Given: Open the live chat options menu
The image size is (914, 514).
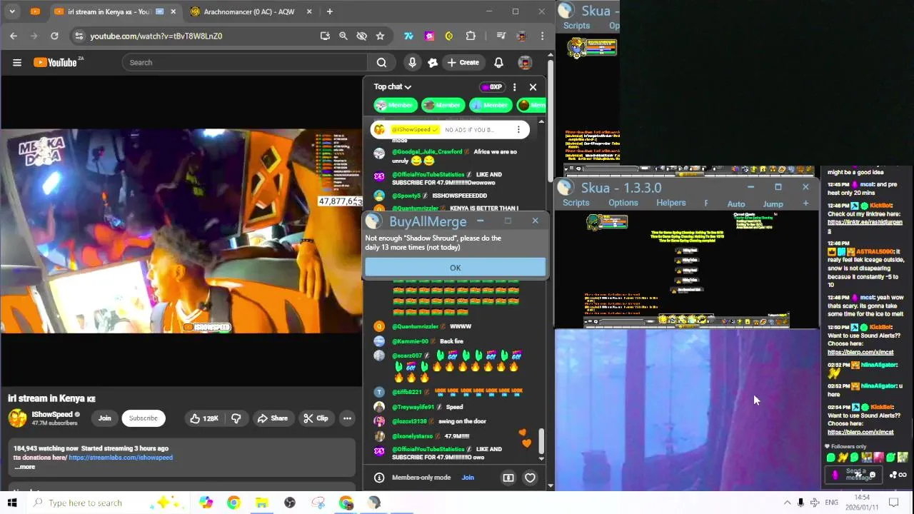Looking at the screenshot, I should (514, 87).
